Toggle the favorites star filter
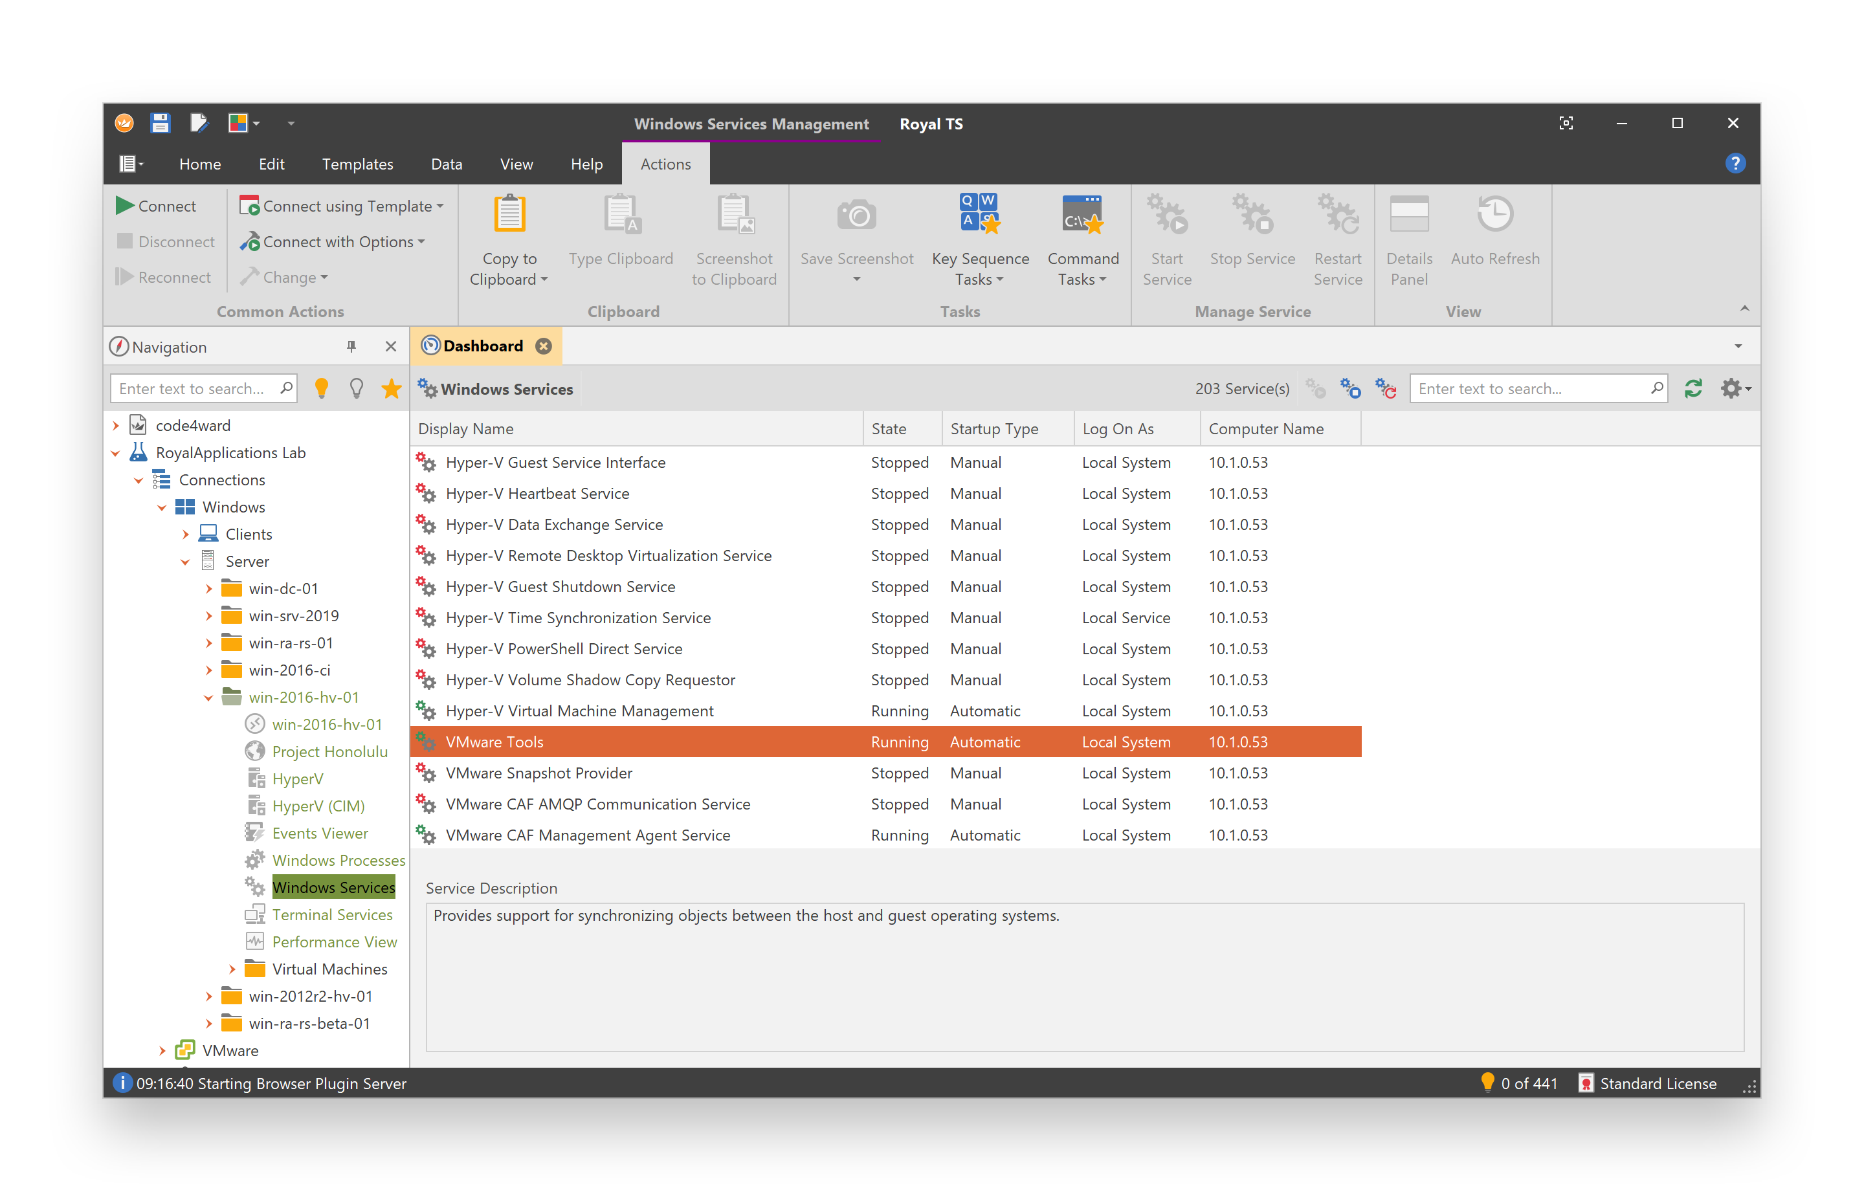 click(x=392, y=388)
